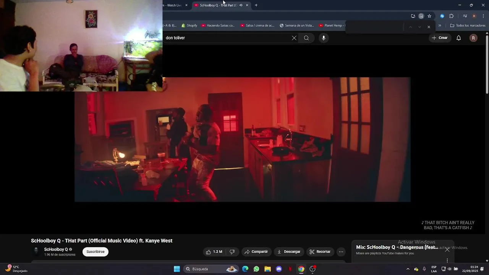Share the video via Compartir
This screenshot has height=275, width=489.
(256, 252)
